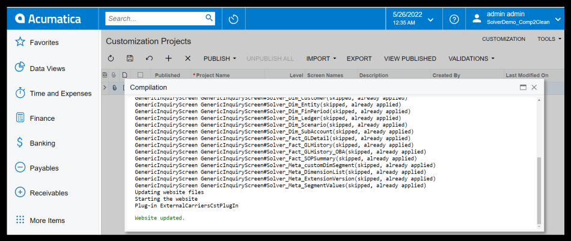Click in the Search input field
571x241 pixels.
pos(154,19)
